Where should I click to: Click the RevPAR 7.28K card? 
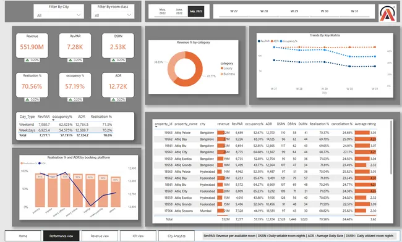[x=75, y=46]
